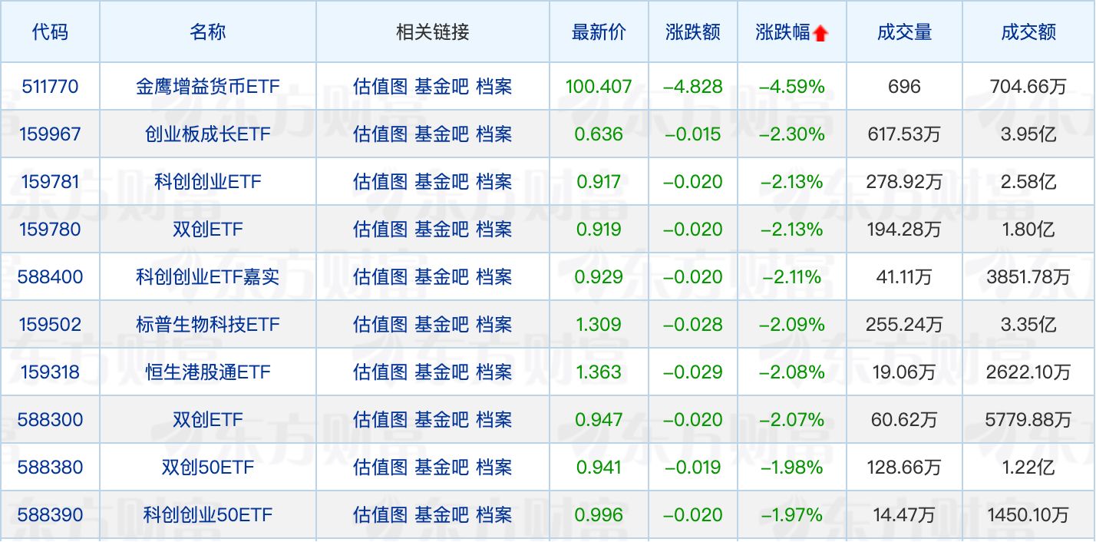1096x542 pixels.
Task: Open fund code 511770 link
Action: tap(51, 87)
